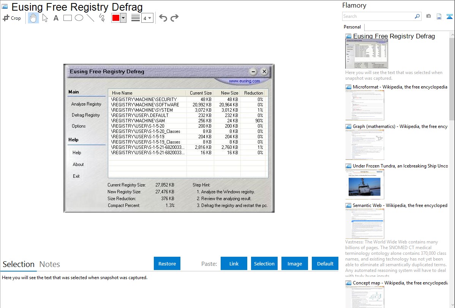This screenshot has height=308, width=455.
Task: Select the \REGISTRY\MACHINE\SECURITY row
Action: pos(187,99)
